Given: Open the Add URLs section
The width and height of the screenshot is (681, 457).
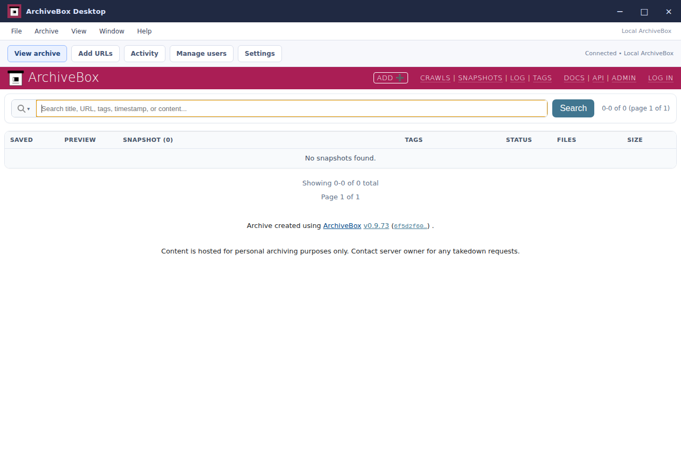Looking at the screenshot, I should (95, 54).
